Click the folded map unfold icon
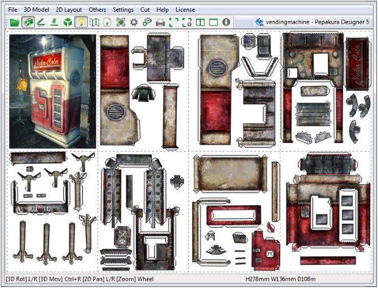378x288 pixels. [94, 22]
